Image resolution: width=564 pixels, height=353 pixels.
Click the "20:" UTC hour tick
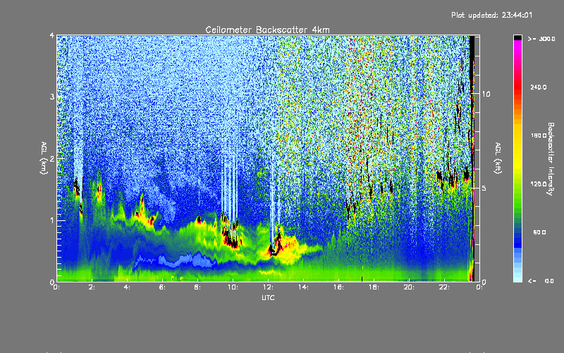pos(409,287)
